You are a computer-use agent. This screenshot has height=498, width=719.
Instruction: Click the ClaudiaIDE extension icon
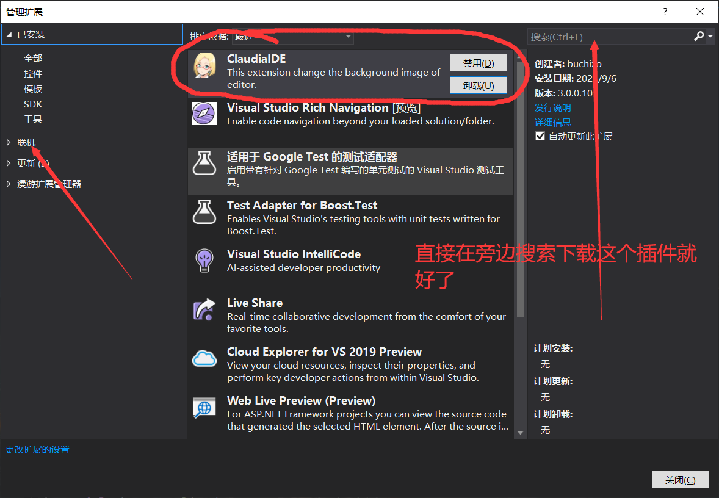[x=204, y=65]
